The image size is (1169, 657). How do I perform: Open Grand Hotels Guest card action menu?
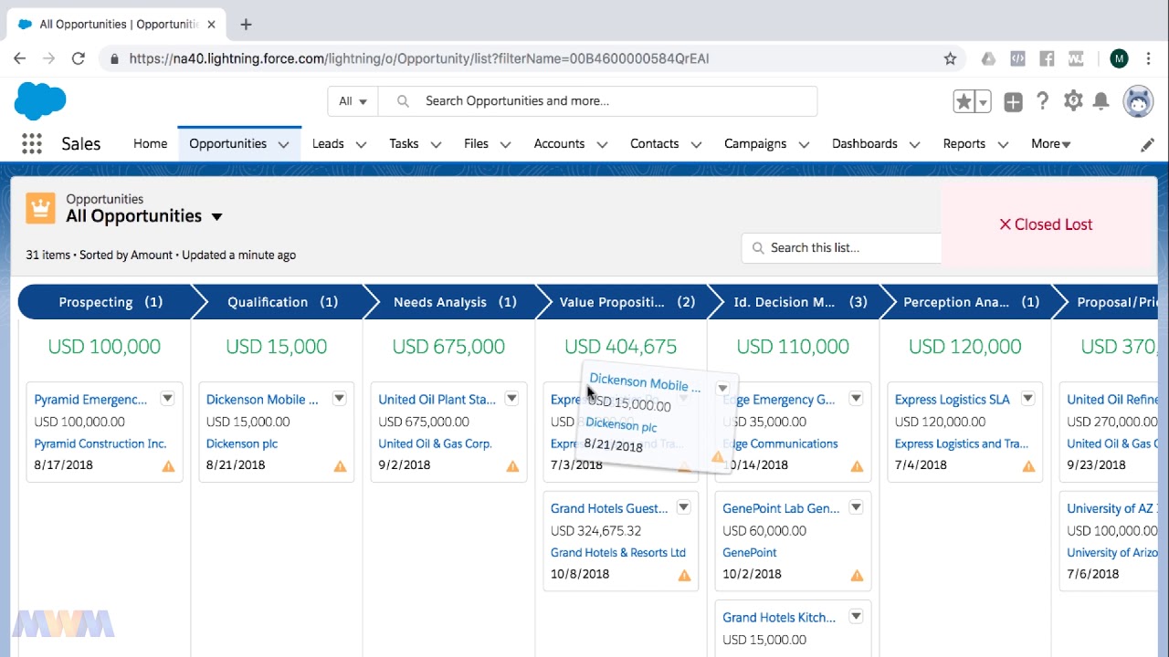point(683,507)
